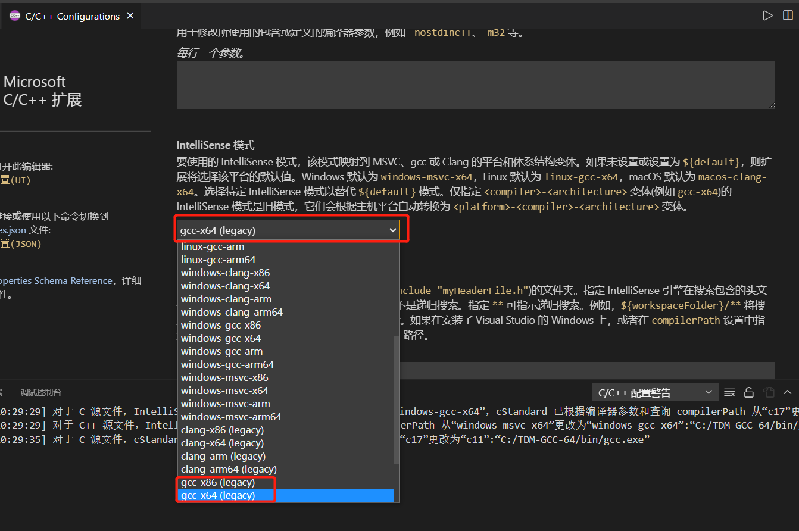The height and width of the screenshot is (531, 799).
Task: Choose linux-gcc-arm64 from the list
Action: 286,260
